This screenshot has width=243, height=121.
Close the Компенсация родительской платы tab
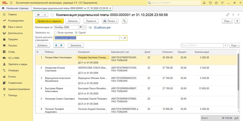pos(110,8)
